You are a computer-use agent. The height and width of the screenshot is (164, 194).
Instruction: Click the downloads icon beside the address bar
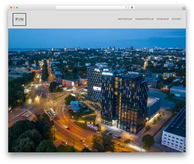tap(132, 7)
